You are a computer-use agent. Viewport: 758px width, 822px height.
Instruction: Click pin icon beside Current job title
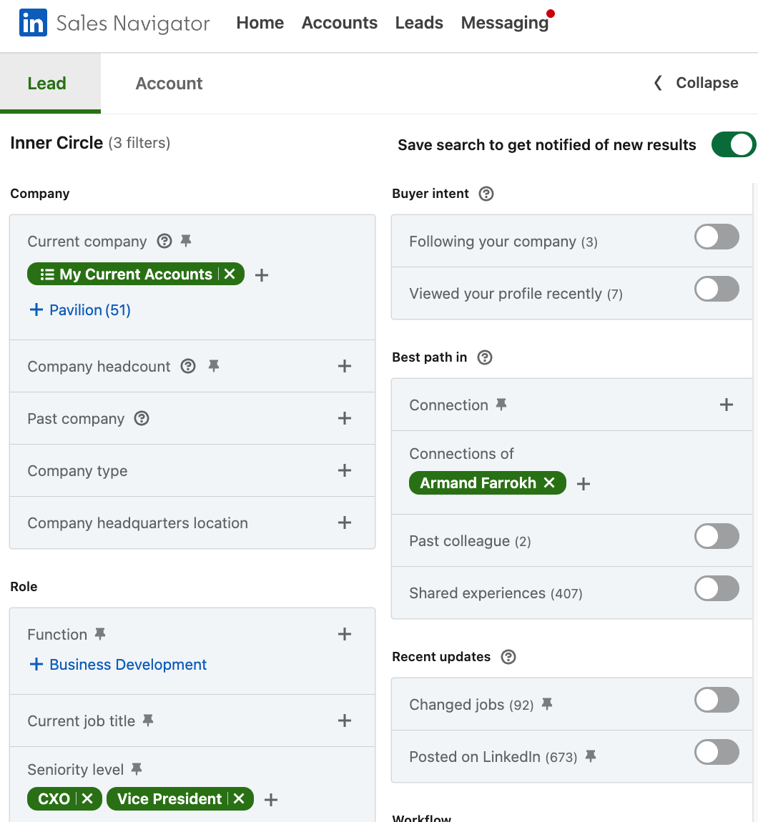tap(149, 721)
